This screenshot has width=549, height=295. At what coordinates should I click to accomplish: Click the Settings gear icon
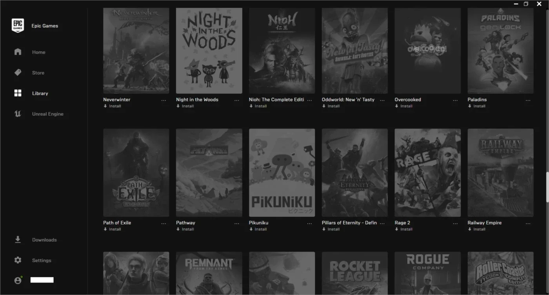pyautogui.click(x=18, y=260)
